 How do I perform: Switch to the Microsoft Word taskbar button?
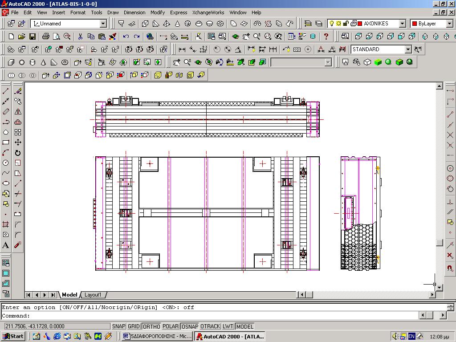pos(157,336)
